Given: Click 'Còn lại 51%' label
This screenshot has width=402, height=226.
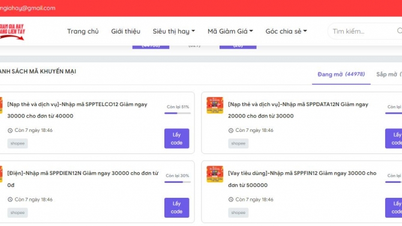Looking at the screenshot, I should [x=178, y=107].
